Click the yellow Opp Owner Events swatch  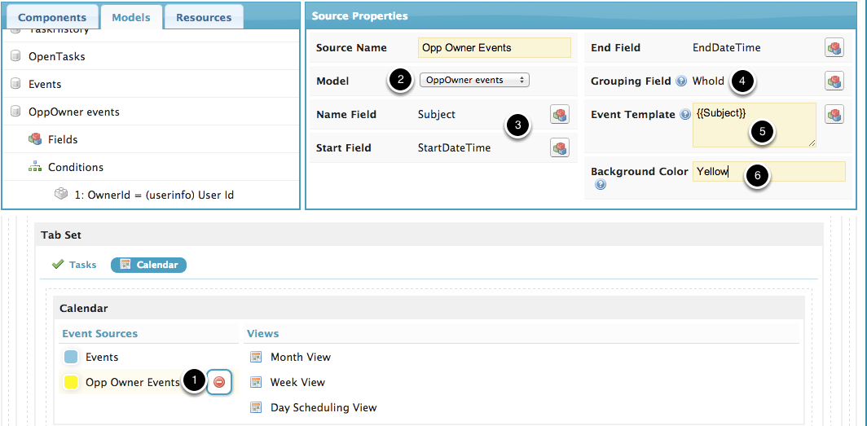71,382
